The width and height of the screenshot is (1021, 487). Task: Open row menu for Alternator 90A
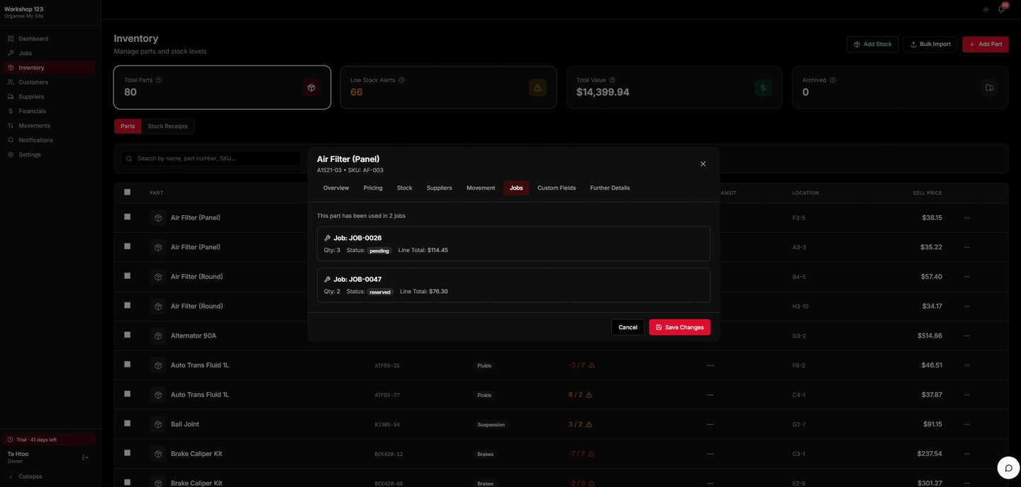[x=967, y=336]
